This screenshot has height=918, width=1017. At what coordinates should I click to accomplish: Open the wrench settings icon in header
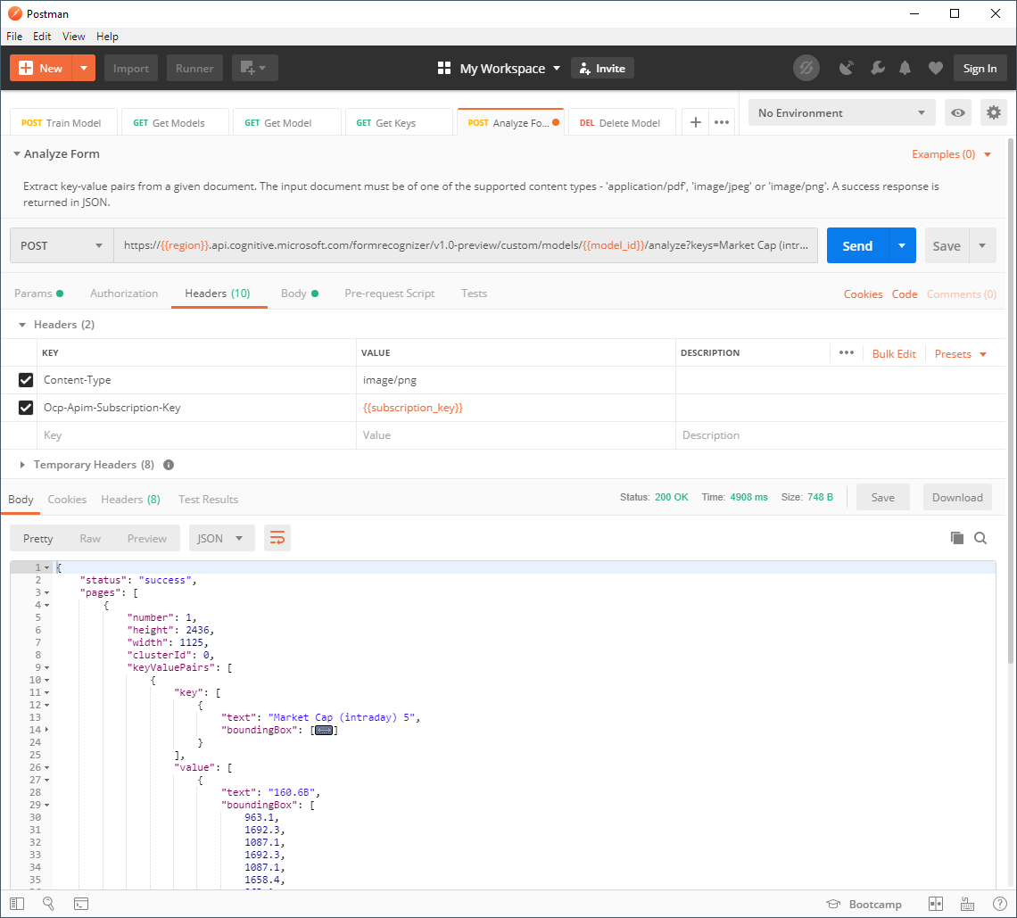click(x=878, y=68)
